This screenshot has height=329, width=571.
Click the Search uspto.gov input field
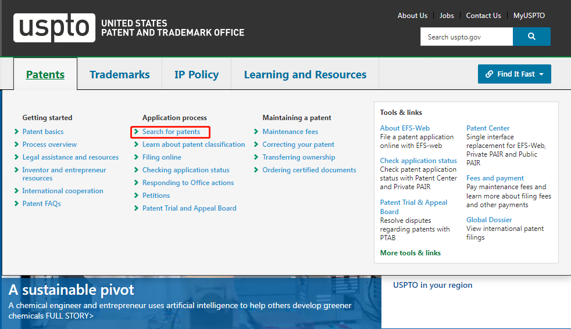coord(466,37)
